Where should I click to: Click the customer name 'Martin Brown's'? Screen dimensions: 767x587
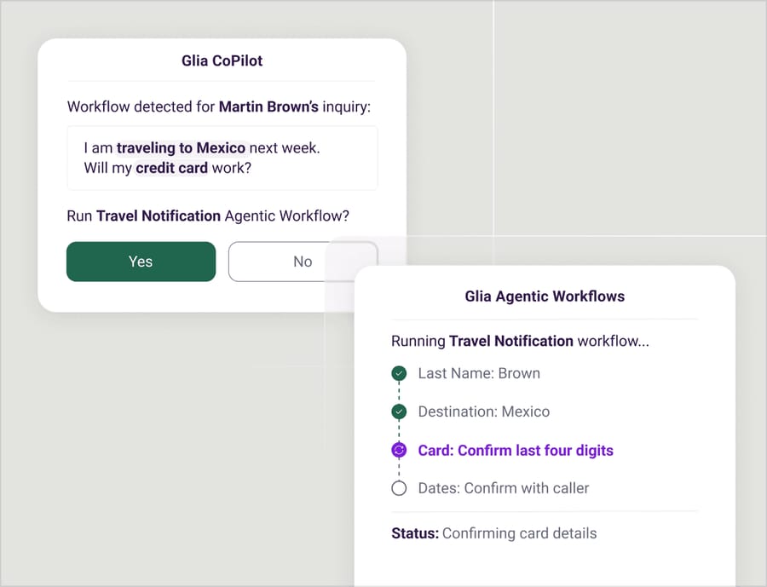click(x=268, y=106)
